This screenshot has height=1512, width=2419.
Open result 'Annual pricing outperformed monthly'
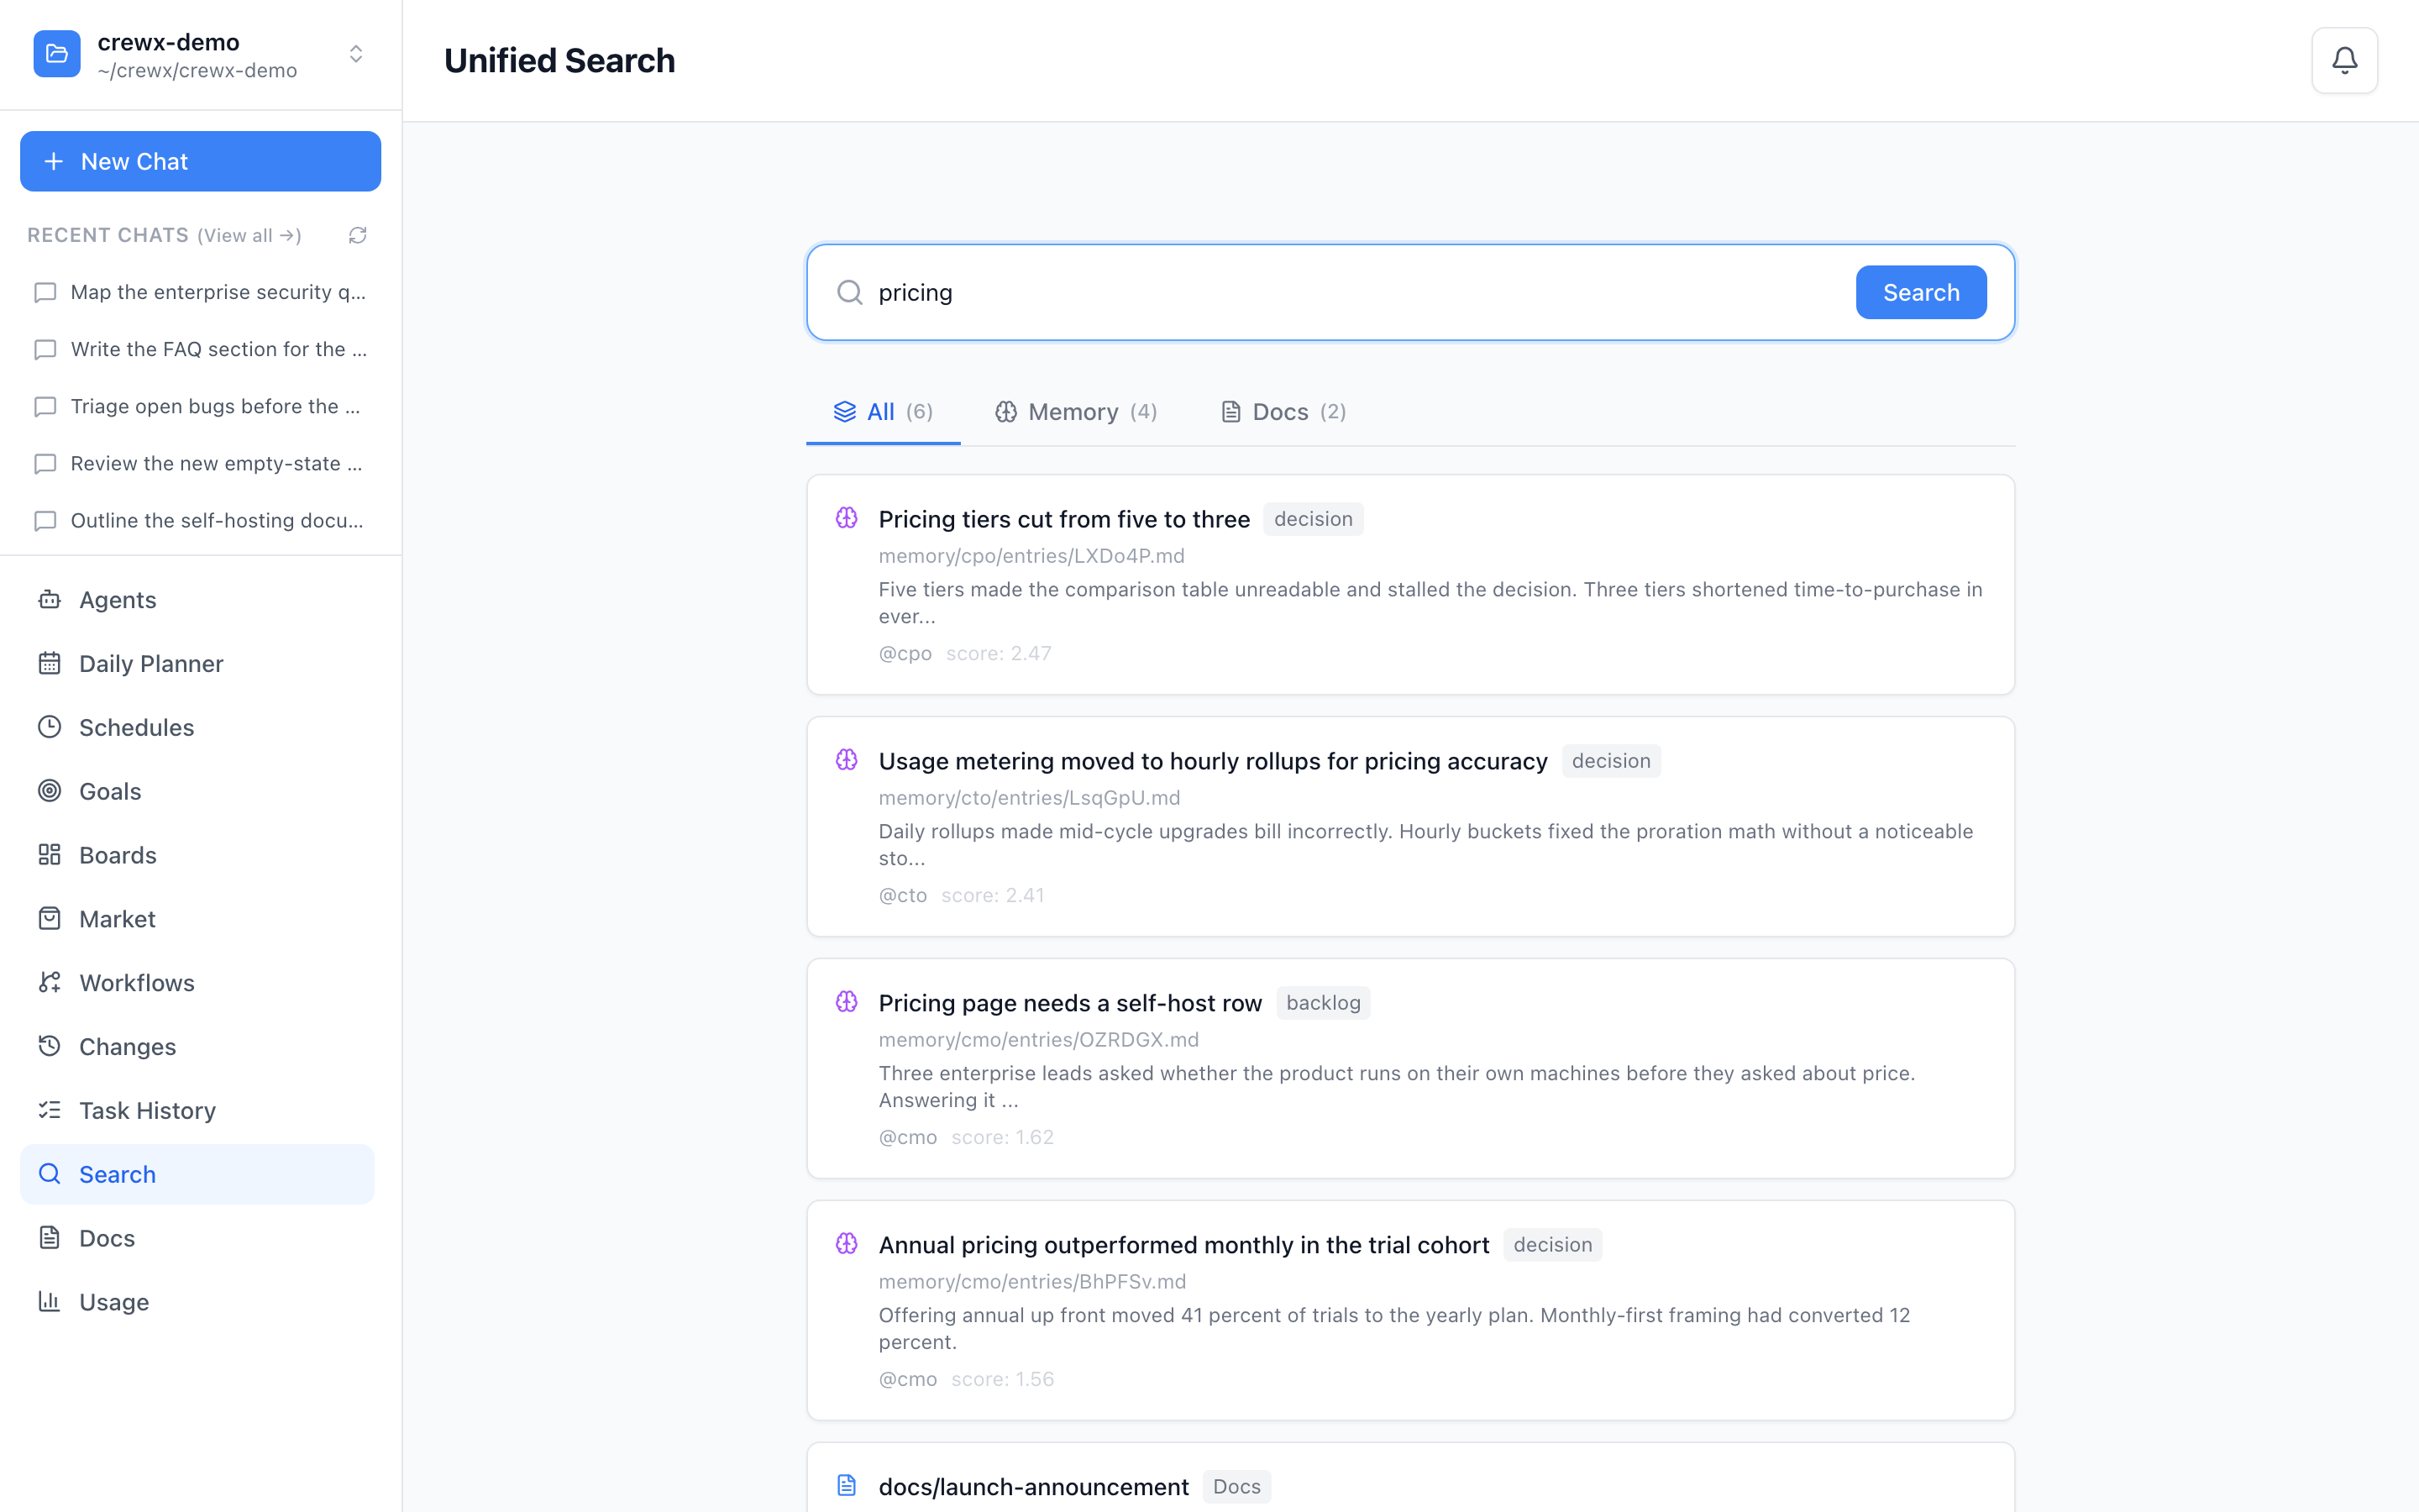tap(1183, 1245)
